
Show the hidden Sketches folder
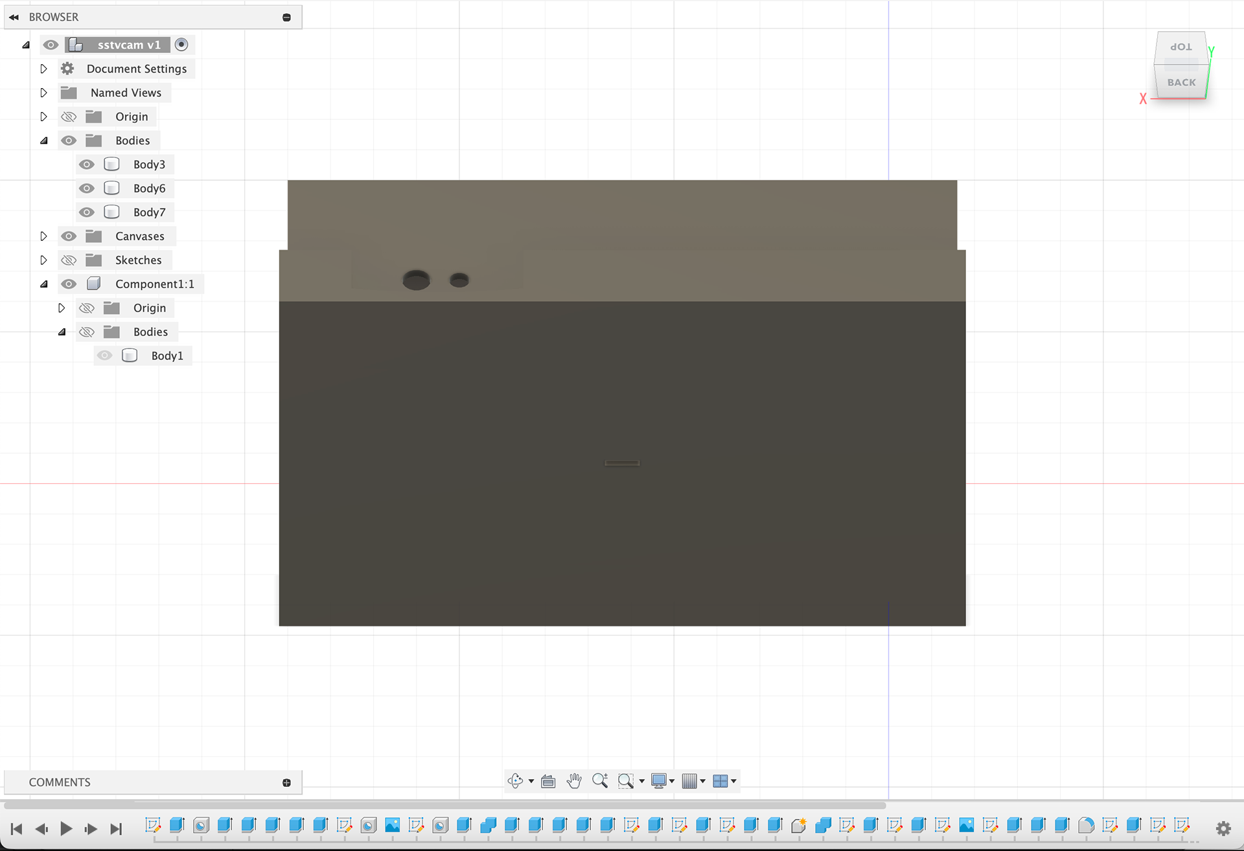point(69,260)
